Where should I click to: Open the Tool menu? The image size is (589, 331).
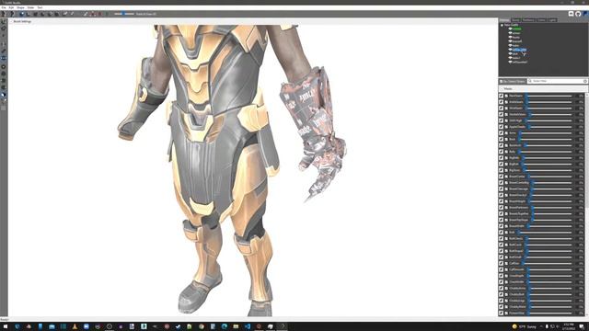coord(40,7)
